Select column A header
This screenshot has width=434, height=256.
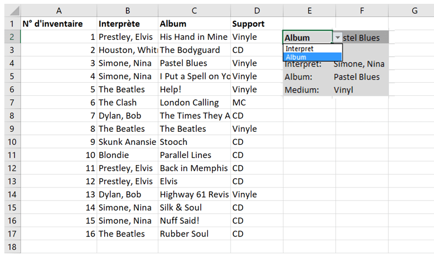click(59, 10)
